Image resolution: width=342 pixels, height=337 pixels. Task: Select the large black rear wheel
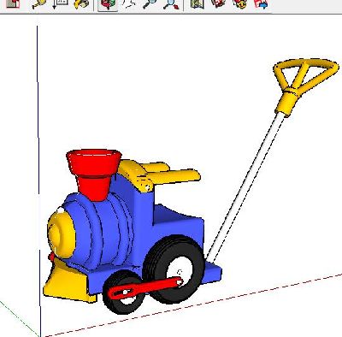point(174,269)
